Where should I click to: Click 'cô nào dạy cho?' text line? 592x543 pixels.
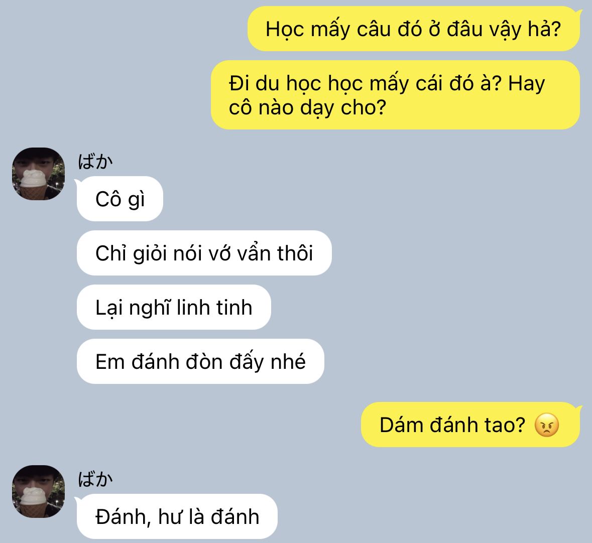(x=307, y=108)
